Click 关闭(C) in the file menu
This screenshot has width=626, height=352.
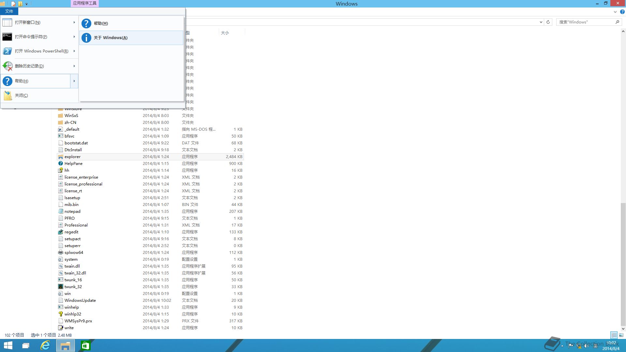[x=39, y=95]
